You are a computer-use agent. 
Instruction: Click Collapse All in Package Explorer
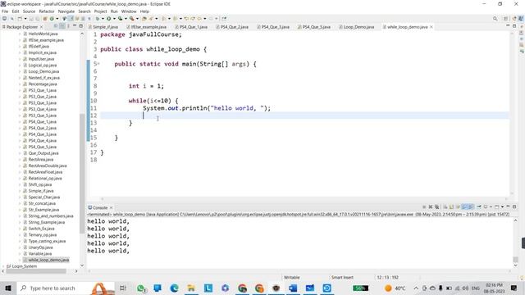56,26
